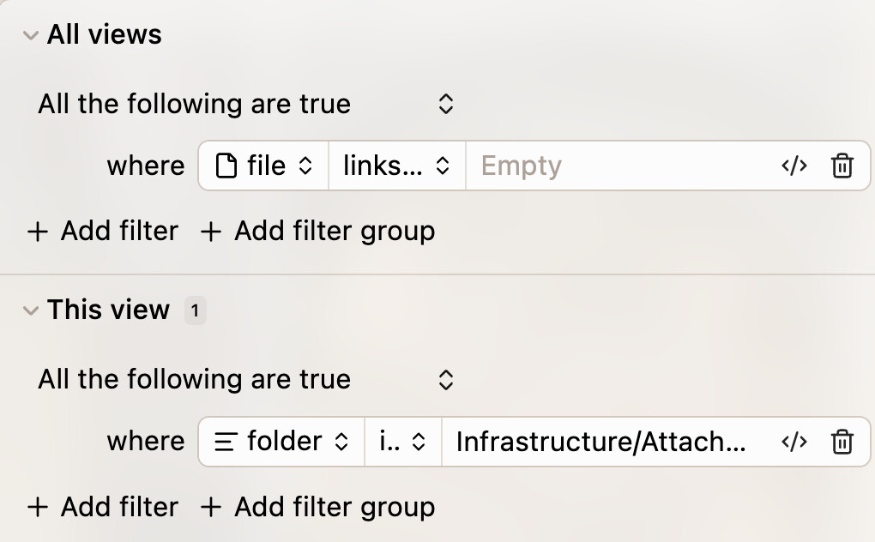875x542 pixels.
Task: Click the folder property text icon
Action: [x=225, y=441]
